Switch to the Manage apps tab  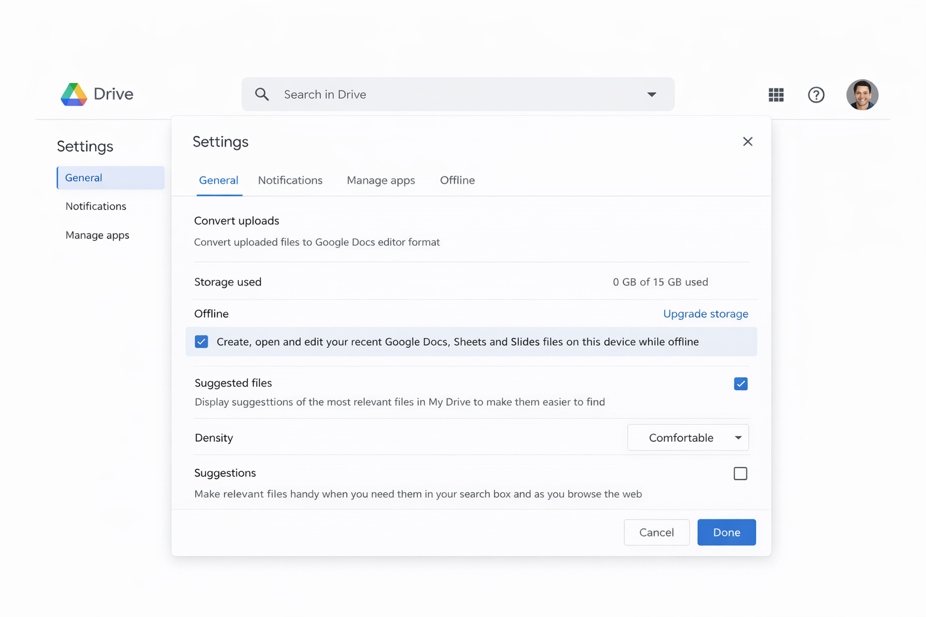pos(380,180)
